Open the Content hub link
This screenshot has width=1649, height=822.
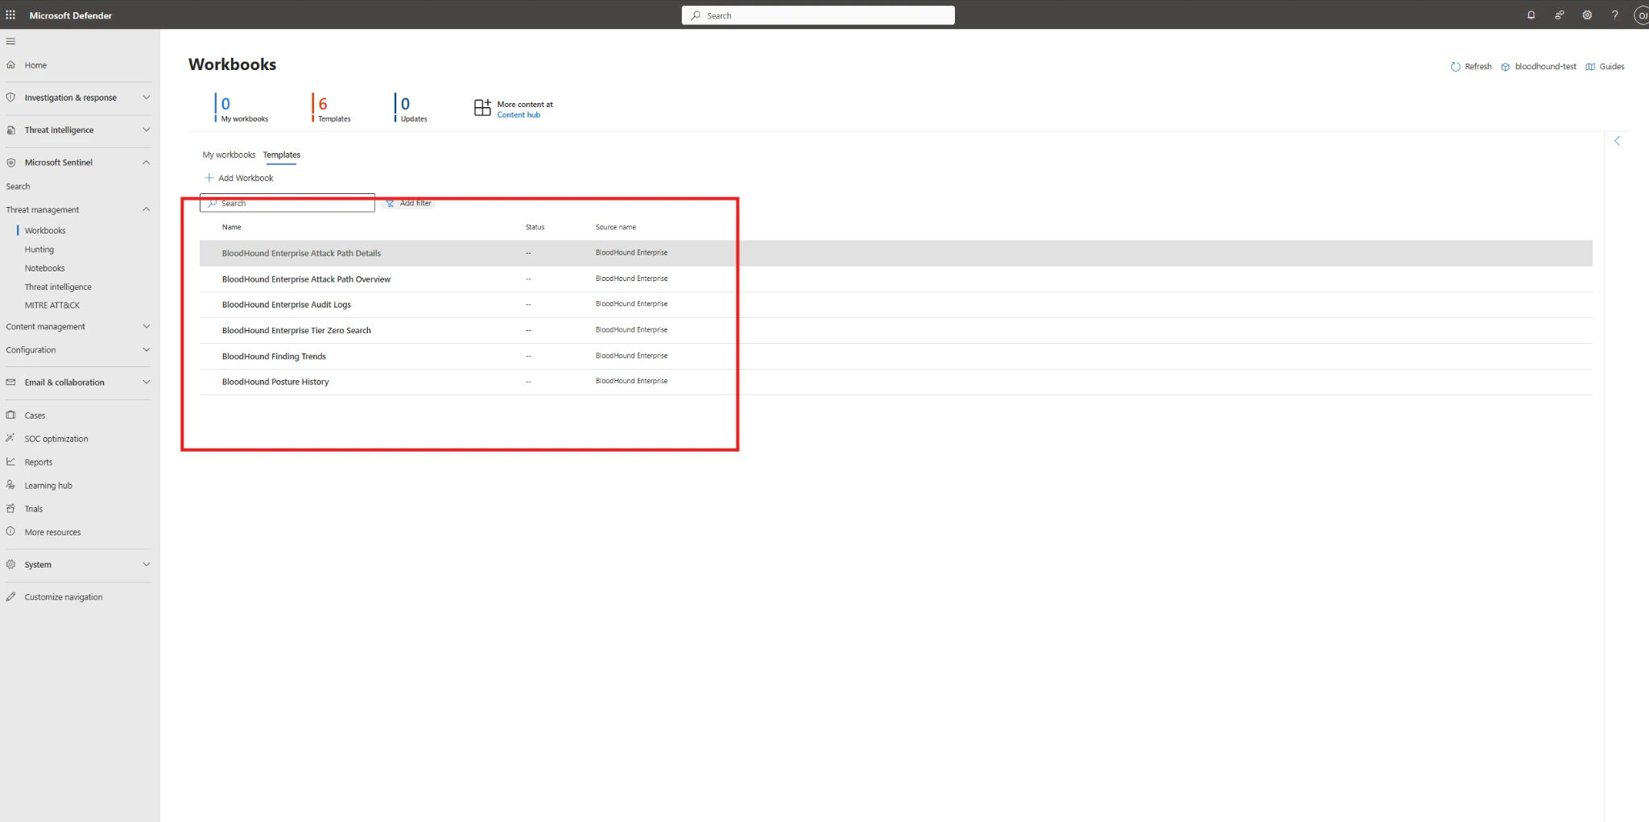click(519, 115)
